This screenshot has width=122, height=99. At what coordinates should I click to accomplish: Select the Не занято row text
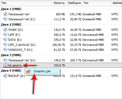15,65
